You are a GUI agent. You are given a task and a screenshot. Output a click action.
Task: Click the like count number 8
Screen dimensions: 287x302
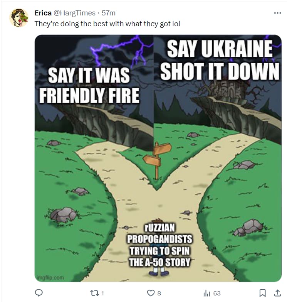coord(159,294)
